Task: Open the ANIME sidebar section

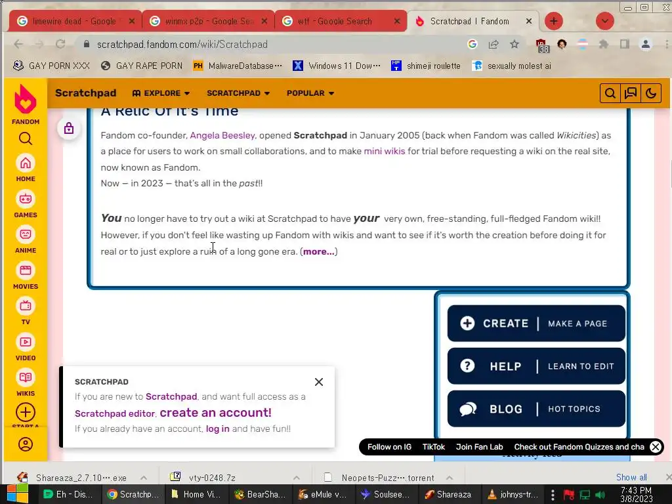Action: coord(26,240)
